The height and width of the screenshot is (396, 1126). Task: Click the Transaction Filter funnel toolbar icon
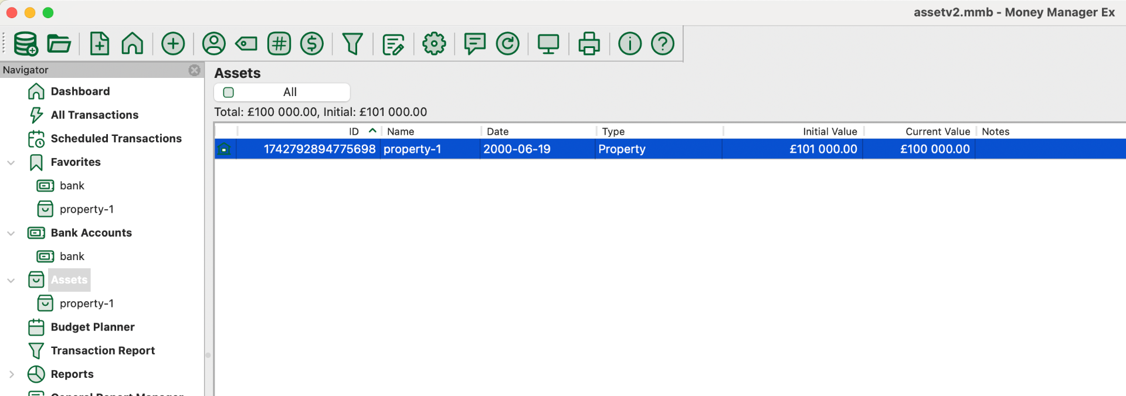tap(352, 43)
